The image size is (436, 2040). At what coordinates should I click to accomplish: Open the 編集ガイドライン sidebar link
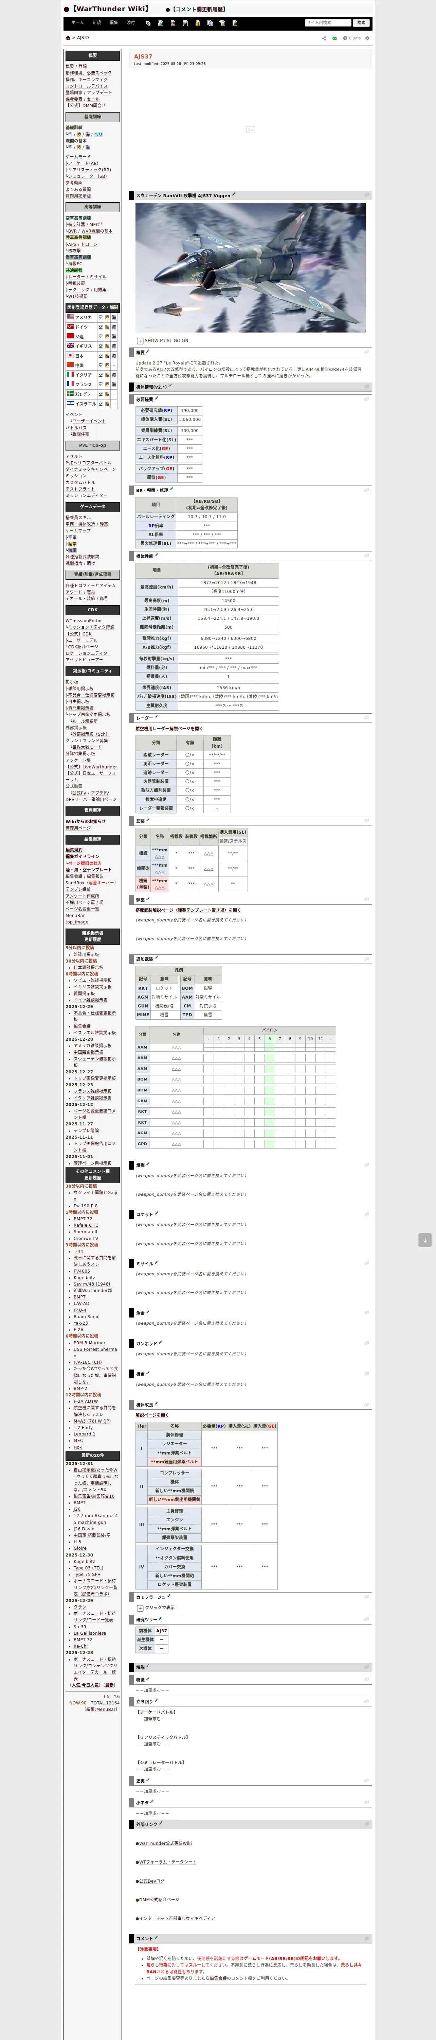pos(82,856)
